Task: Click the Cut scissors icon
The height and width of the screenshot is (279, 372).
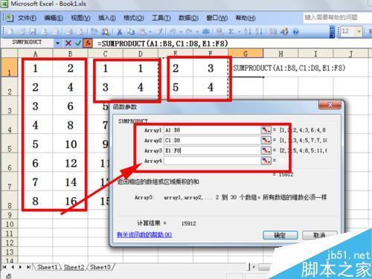Action: point(120,32)
